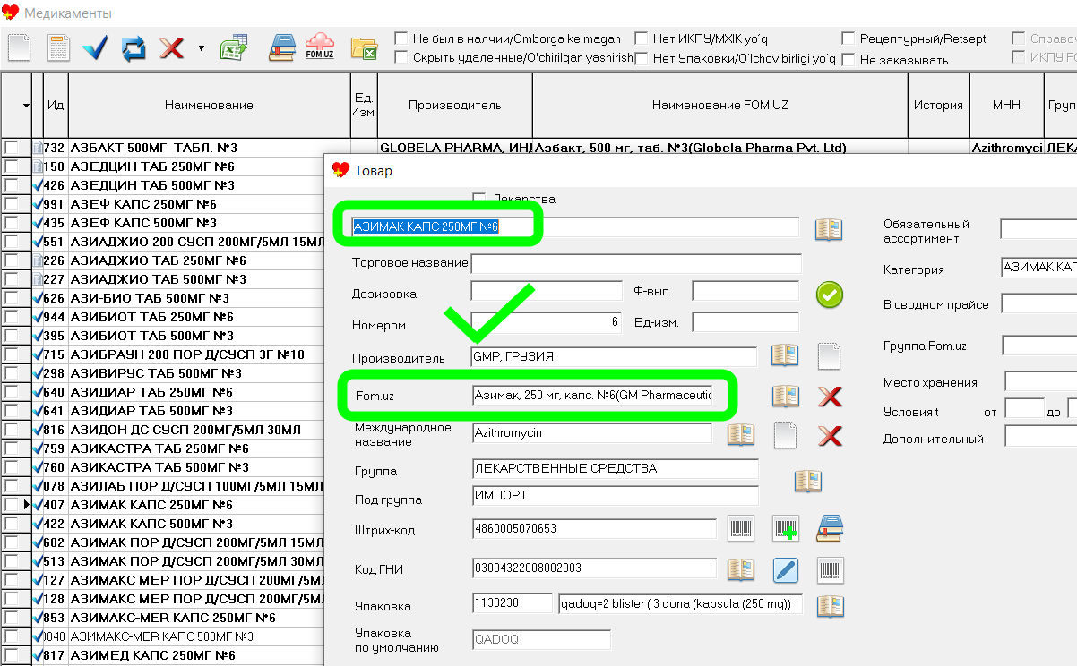
Task: Add barcode with green plus icon
Action: pos(786,529)
